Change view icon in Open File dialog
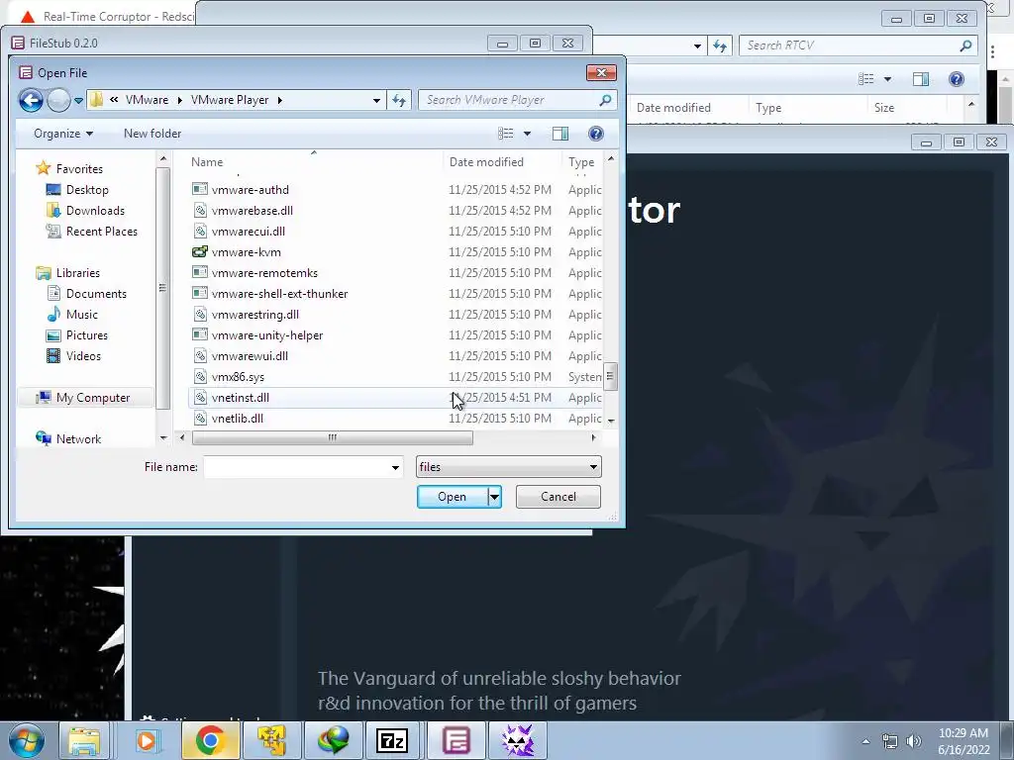This screenshot has height=760, width=1014. click(x=506, y=134)
